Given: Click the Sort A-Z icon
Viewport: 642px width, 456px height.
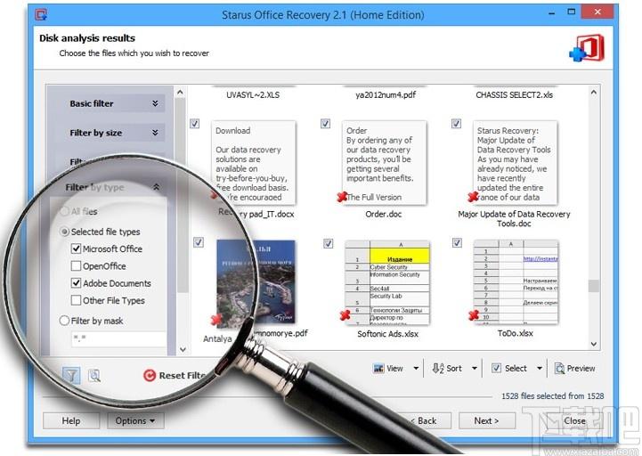Looking at the screenshot, I should (x=438, y=369).
